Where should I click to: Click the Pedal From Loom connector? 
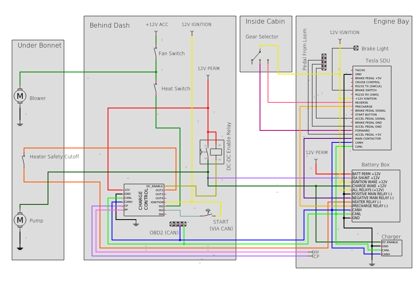(x=324, y=62)
